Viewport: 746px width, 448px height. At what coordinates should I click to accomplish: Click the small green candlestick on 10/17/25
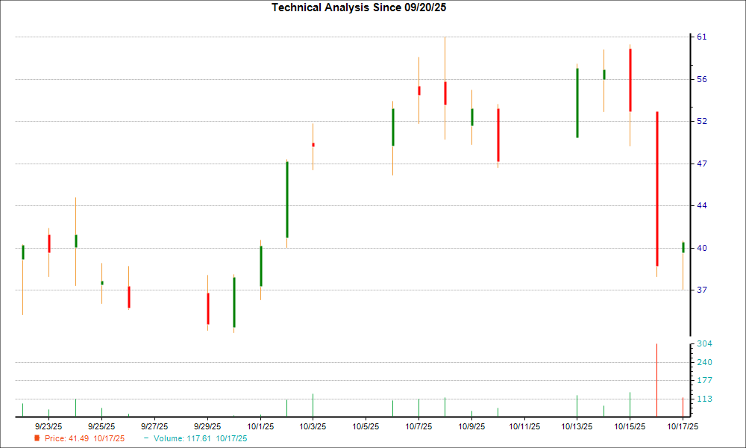(683, 247)
